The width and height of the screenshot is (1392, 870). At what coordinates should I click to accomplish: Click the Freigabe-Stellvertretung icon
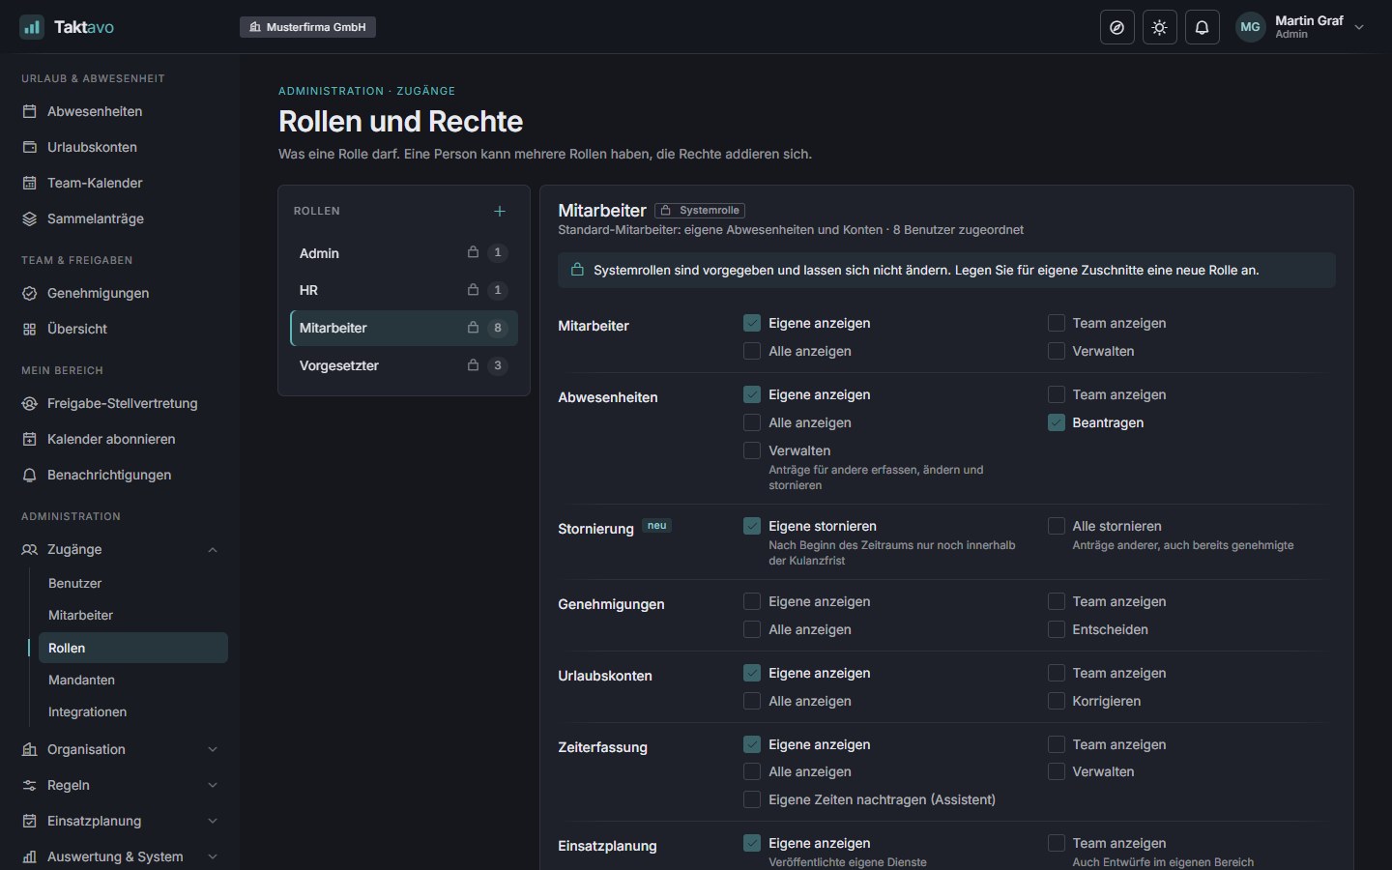click(30, 403)
